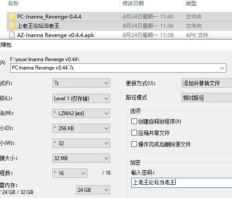Enable the 操作完成后删除源文件 checkbox
Image resolution: width=232 pixels, height=198 pixels.
pyautogui.click(x=134, y=144)
